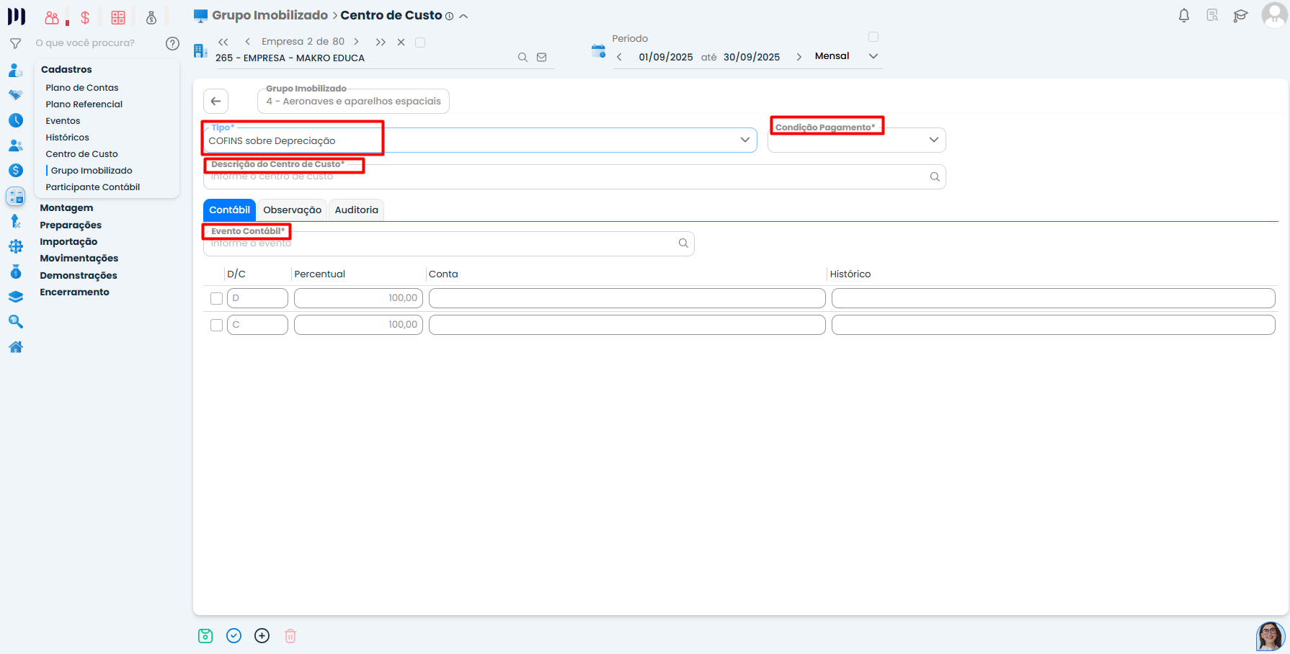
Task: Click search icon in Evento Contábil field
Action: pyautogui.click(x=683, y=243)
